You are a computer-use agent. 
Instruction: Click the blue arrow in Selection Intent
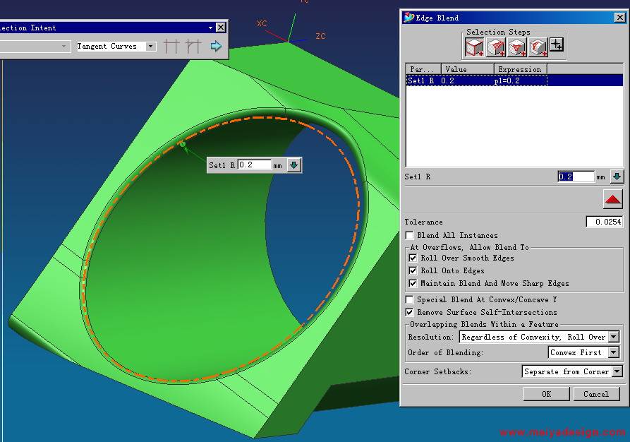(x=216, y=47)
